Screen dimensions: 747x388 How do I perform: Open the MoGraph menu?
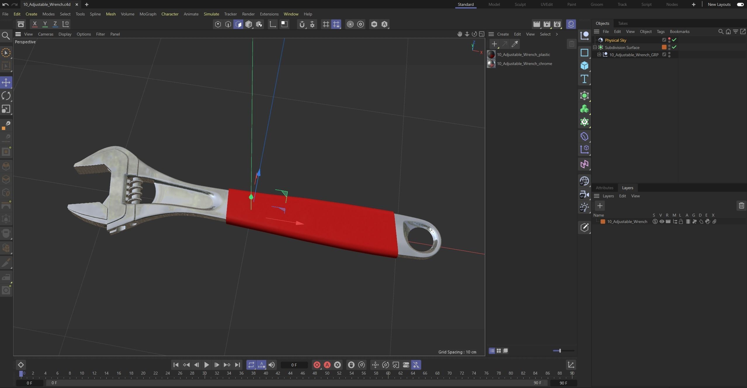click(x=148, y=14)
